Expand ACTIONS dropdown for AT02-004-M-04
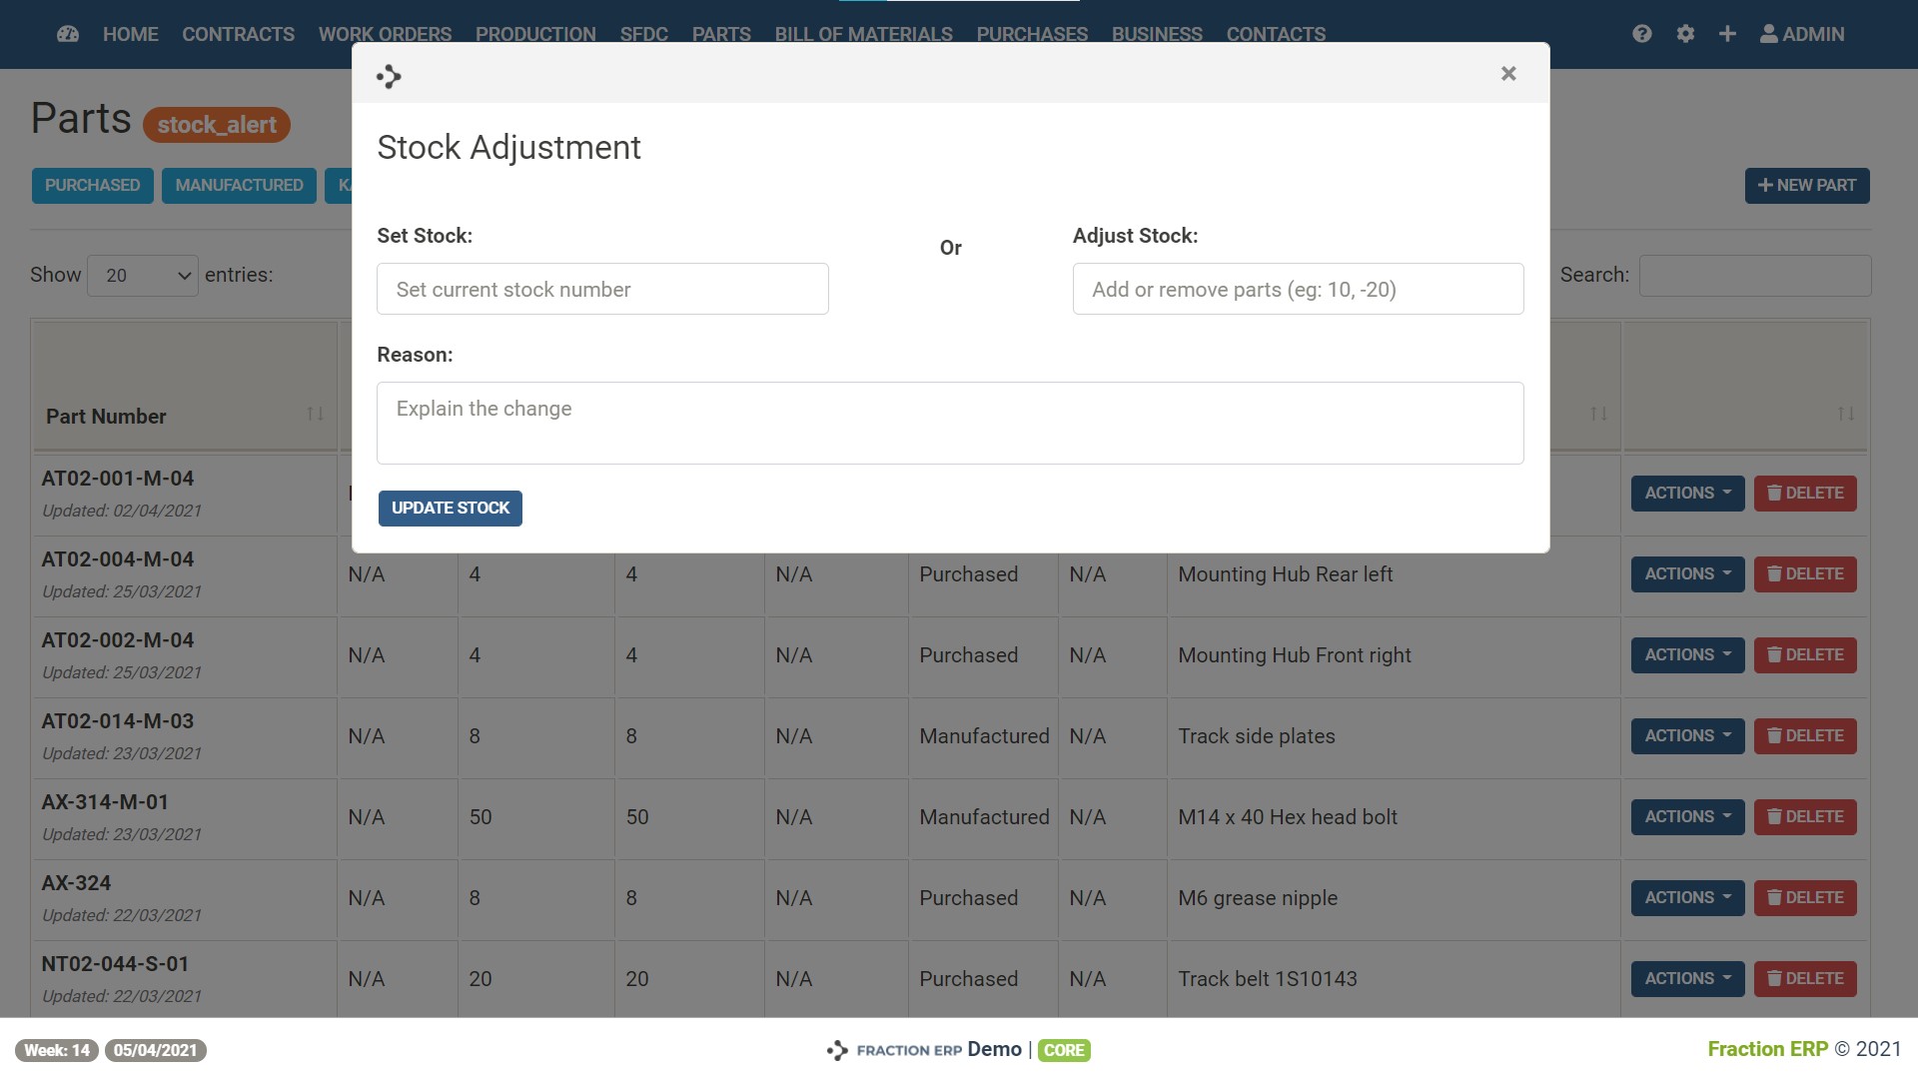 pos(1687,574)
